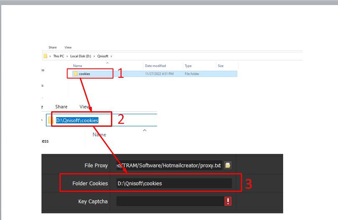Click the 'File Proxy' label
The width and height of the screenshot is (338, 220).
click(96, 165)
